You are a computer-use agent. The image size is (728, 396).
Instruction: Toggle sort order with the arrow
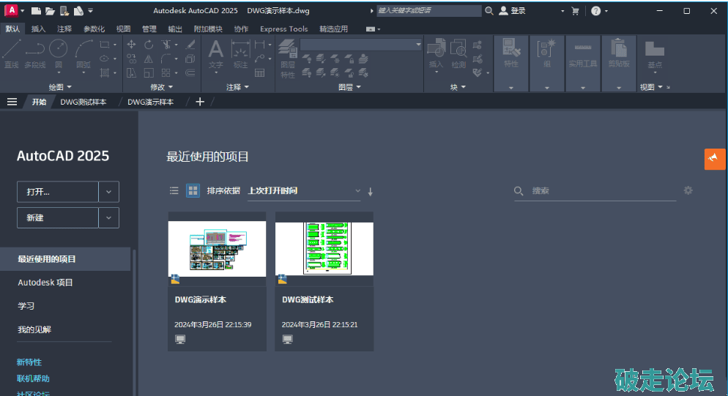[x=371, y=192]
